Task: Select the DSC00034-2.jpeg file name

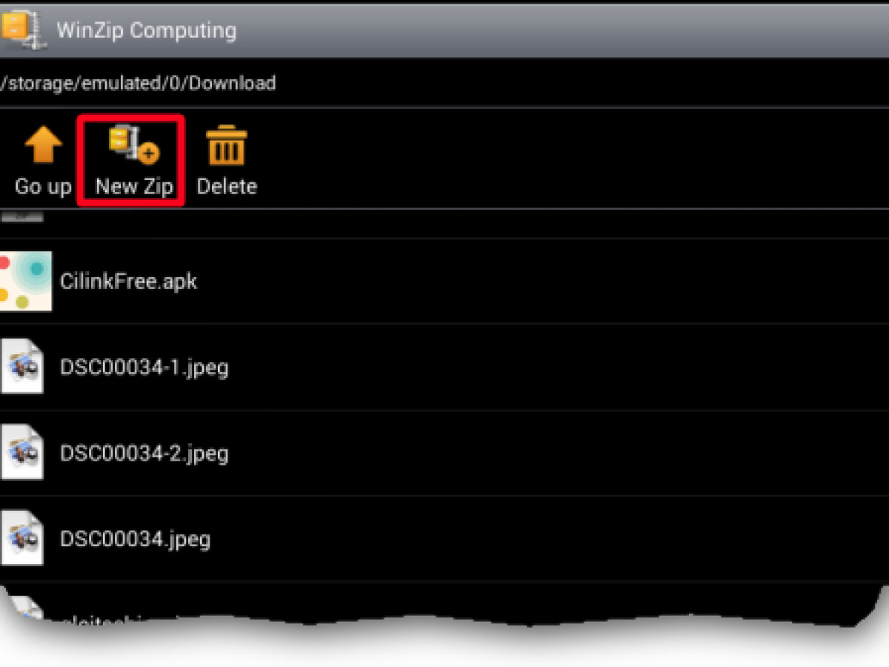Action: click(x=144, y=454)
